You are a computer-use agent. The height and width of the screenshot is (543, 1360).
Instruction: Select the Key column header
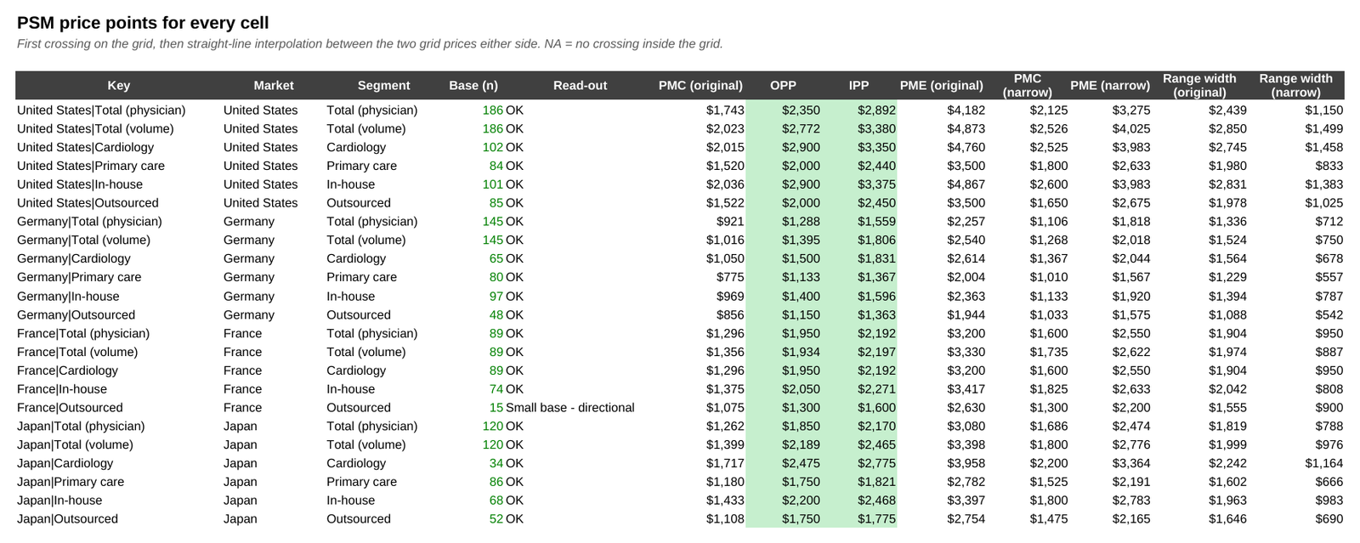coord(119,85)
